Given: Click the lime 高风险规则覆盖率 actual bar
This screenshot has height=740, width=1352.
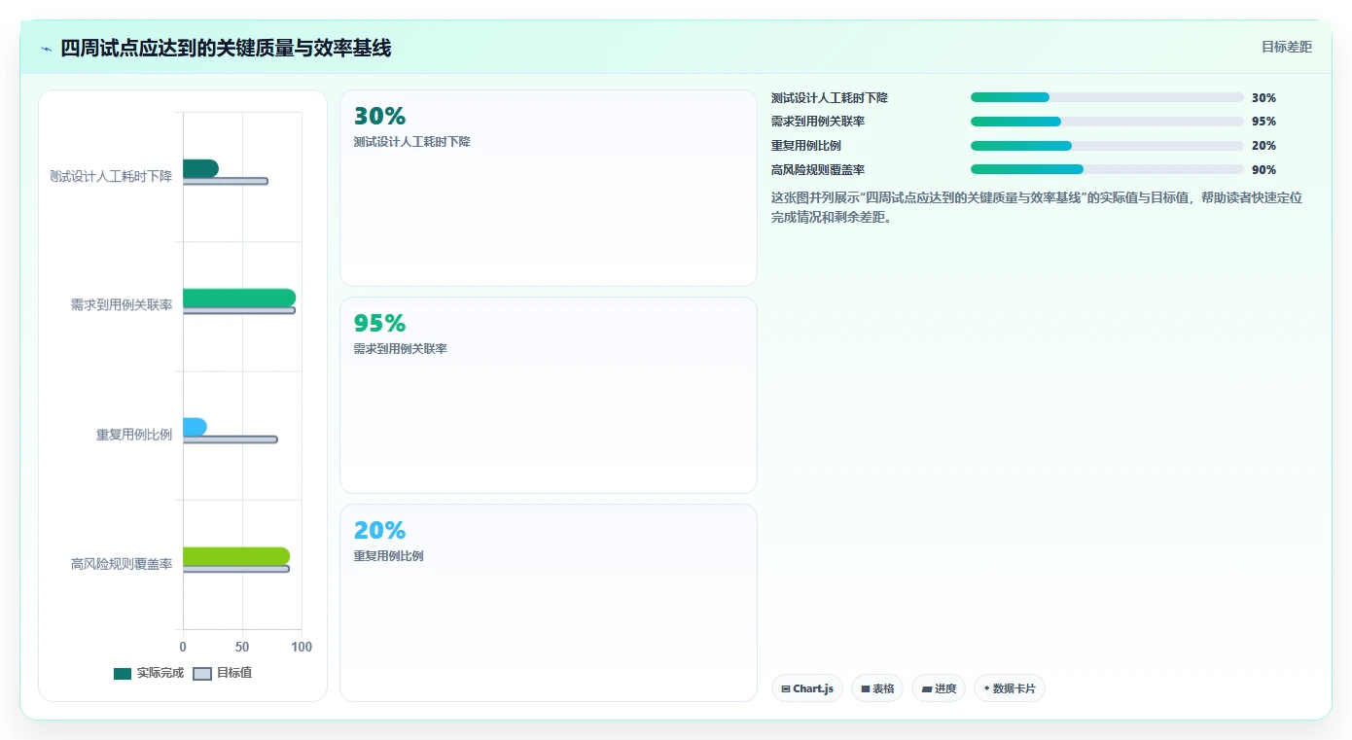Looking at the screenshot, I should (x=236, y=556).
